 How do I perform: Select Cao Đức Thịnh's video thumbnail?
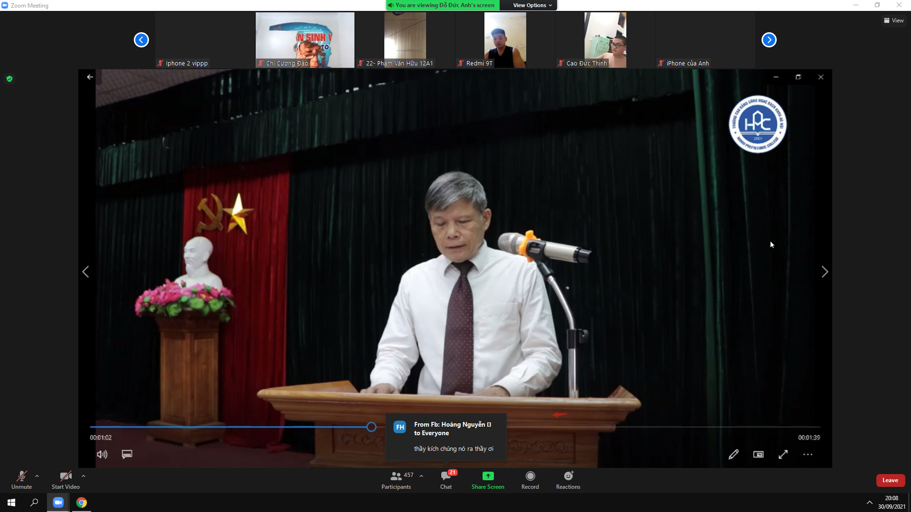click(605, 40)
